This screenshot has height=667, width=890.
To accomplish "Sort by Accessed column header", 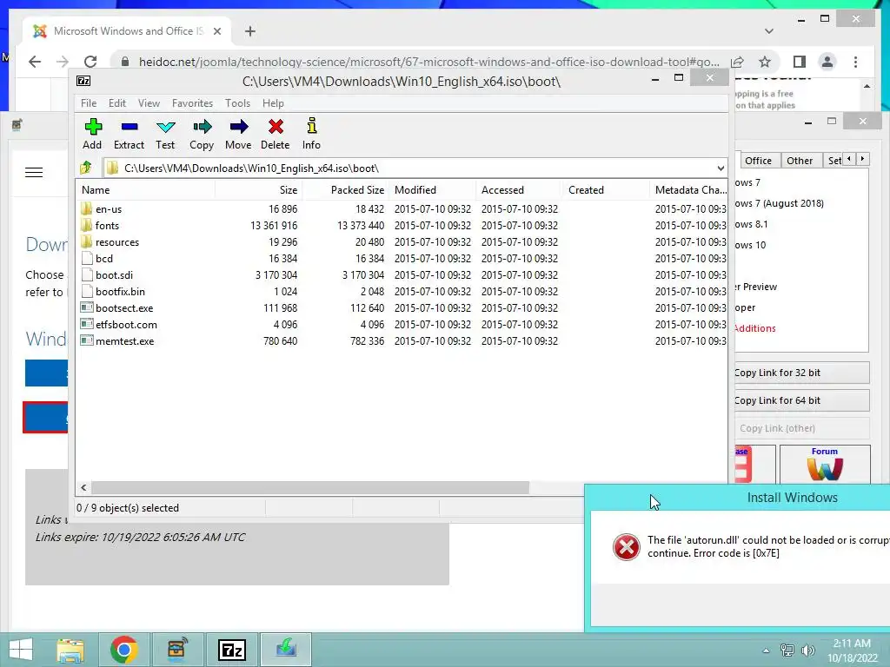I will [520, 190].
